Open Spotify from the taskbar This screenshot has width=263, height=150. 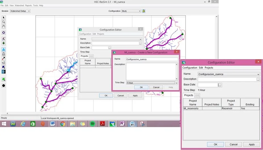click(92, 124)
